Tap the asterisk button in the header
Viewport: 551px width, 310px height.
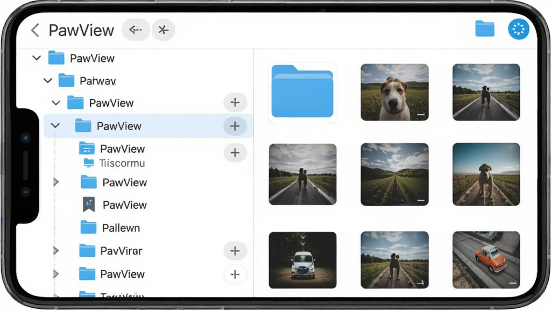click(163, 30)
